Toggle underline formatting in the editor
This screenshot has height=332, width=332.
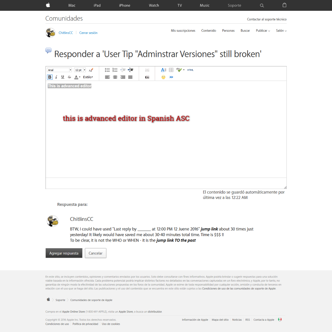click(63, 77)
